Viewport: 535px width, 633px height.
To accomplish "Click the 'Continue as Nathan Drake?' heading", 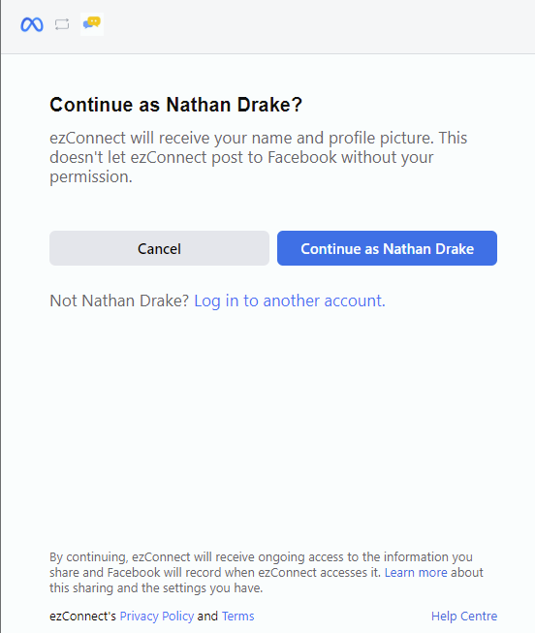I will (x=175, y=105).
